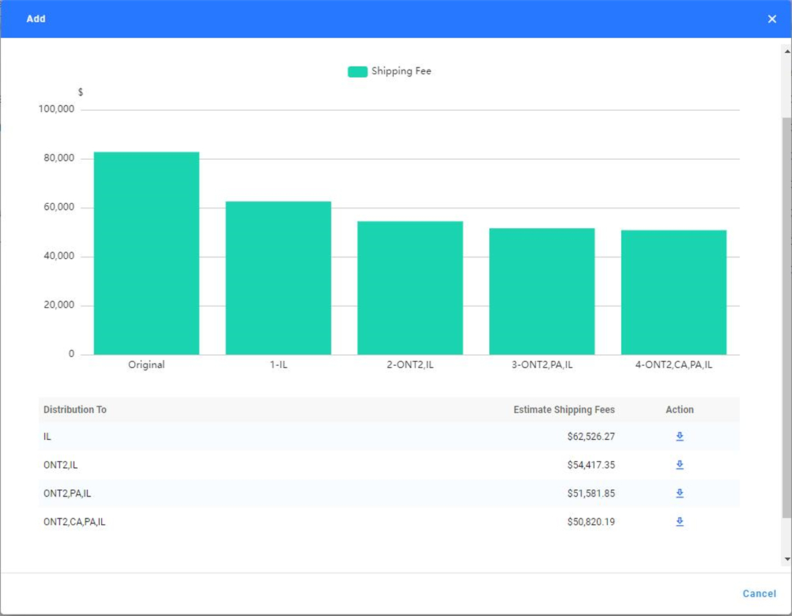The image size is (792, 616).
Task: Click the Estimate Shipping Fees column header
Action: click(x=564, y=409)
